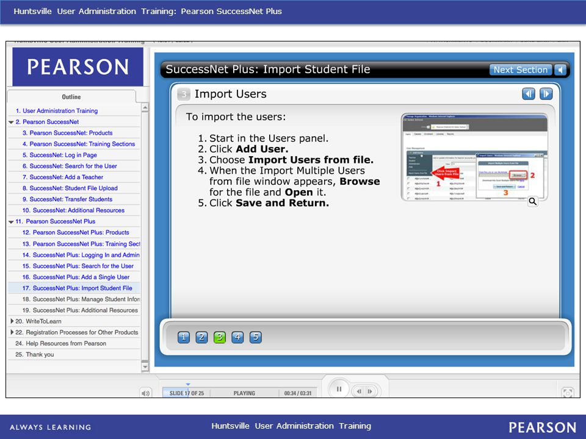Open 13. Pearson SuccessNet Plus: Training Sections
Viewport: 586px width, 439px height.
click(81, 244)
